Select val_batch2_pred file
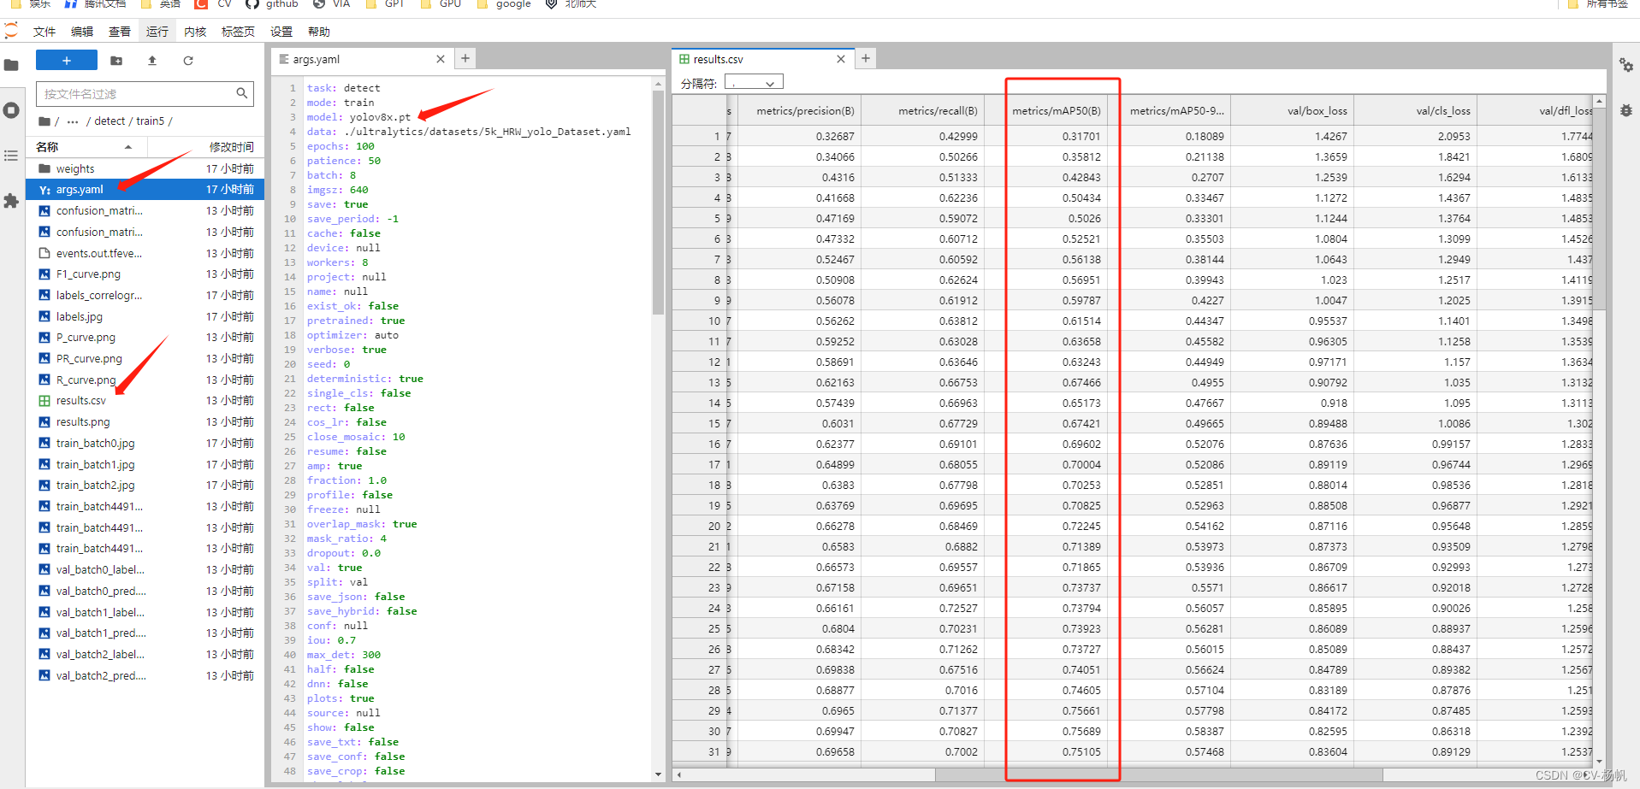 [x=145, y=676]
